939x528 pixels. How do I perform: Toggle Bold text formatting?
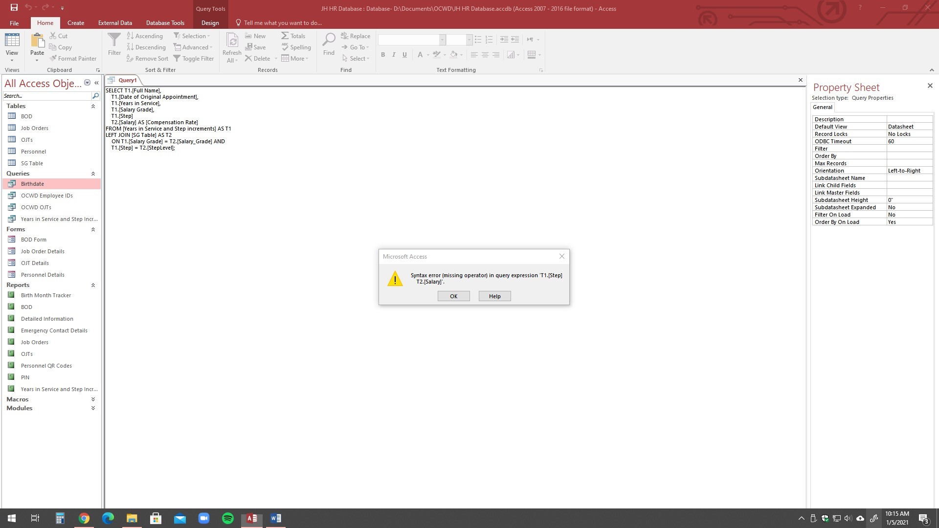point(383,55)
